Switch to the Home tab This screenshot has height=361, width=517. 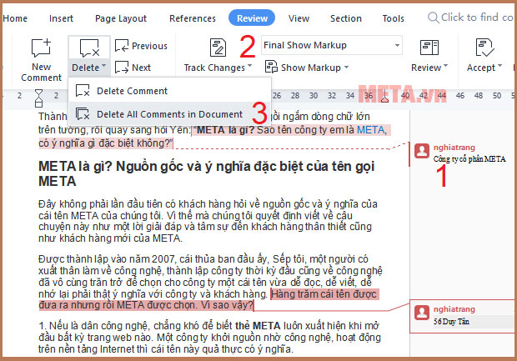(x=15, y=18)
